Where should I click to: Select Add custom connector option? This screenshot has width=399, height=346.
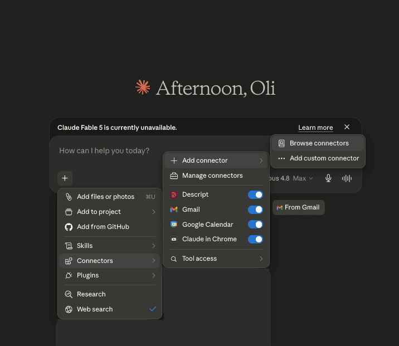pos(318,158)
